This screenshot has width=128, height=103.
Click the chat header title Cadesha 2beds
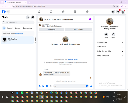58,19
